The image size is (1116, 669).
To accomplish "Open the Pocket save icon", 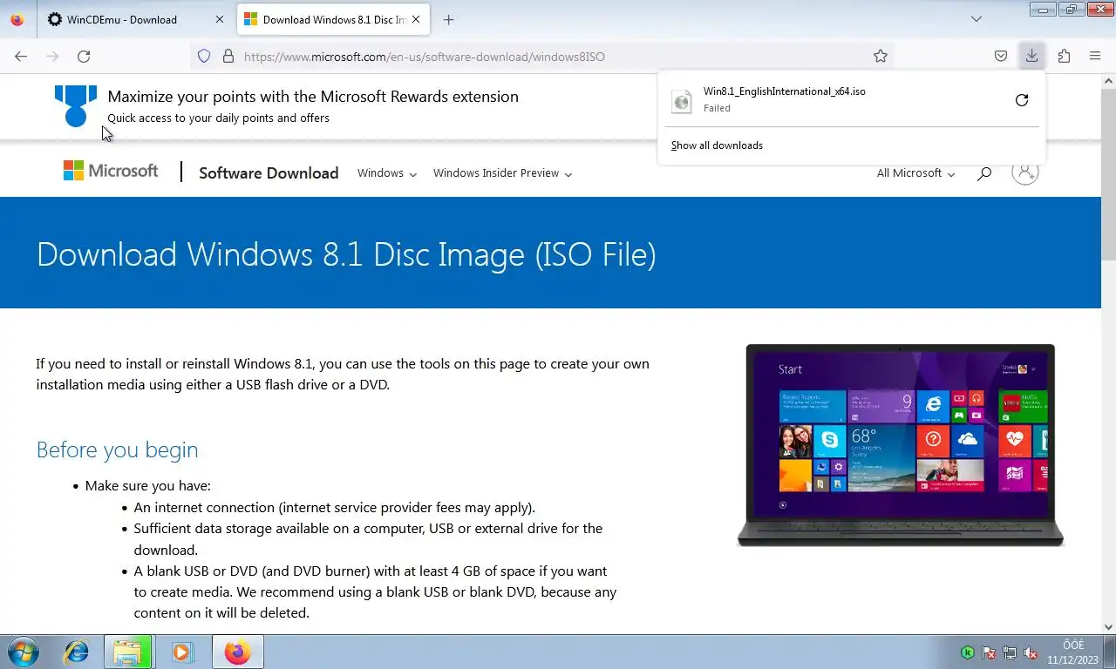I will coord(1001,56).
